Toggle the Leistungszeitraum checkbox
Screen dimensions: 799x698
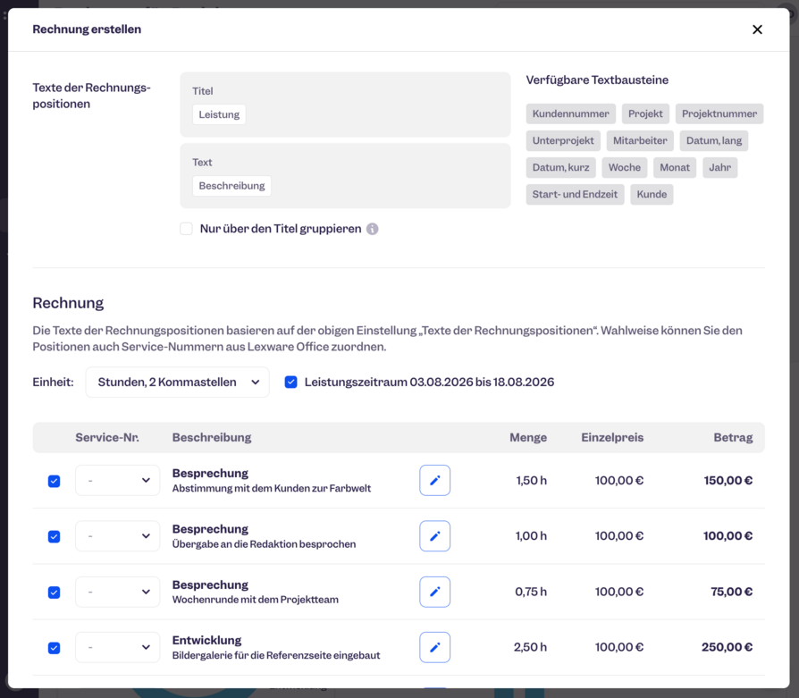[x=291, y=383]
